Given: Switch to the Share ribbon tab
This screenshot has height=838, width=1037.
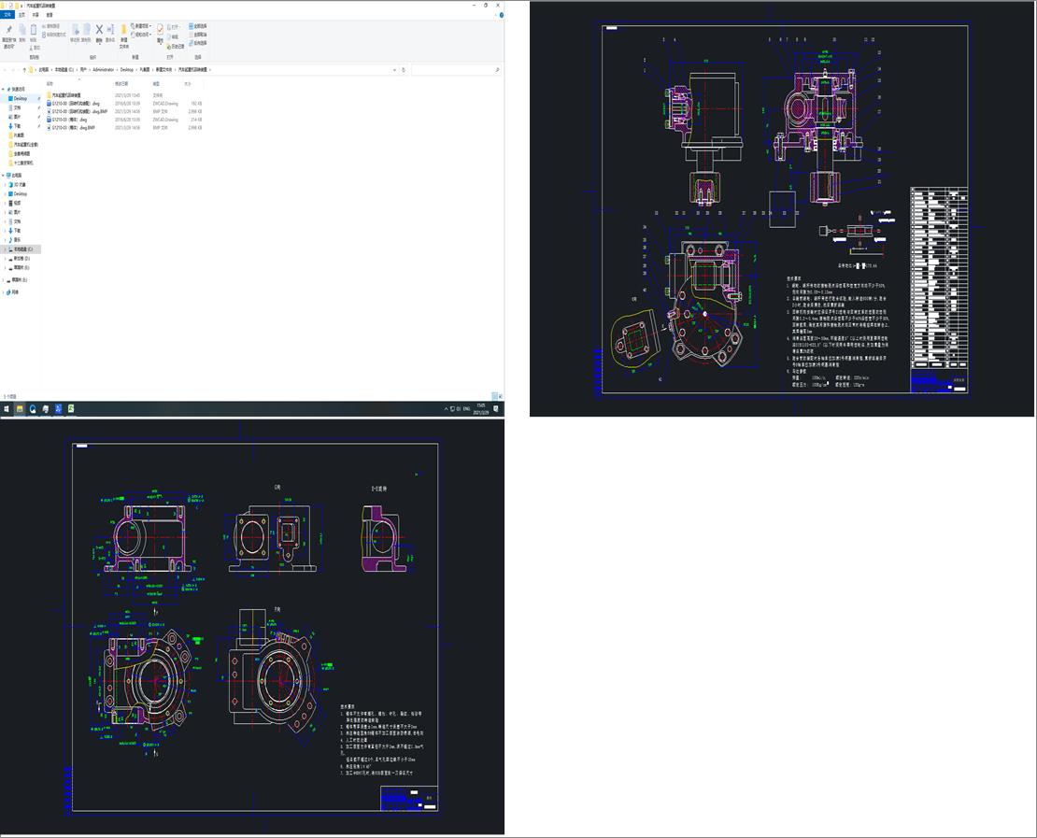Looking at the screenshot, I should point(36,15).
